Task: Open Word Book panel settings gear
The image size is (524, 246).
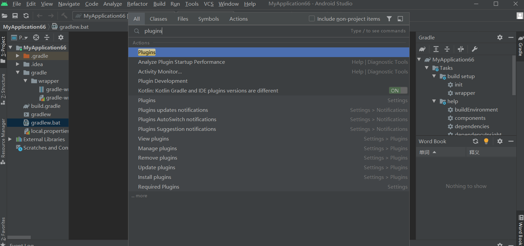Action: pyautogui.click(x=500, y=141)
